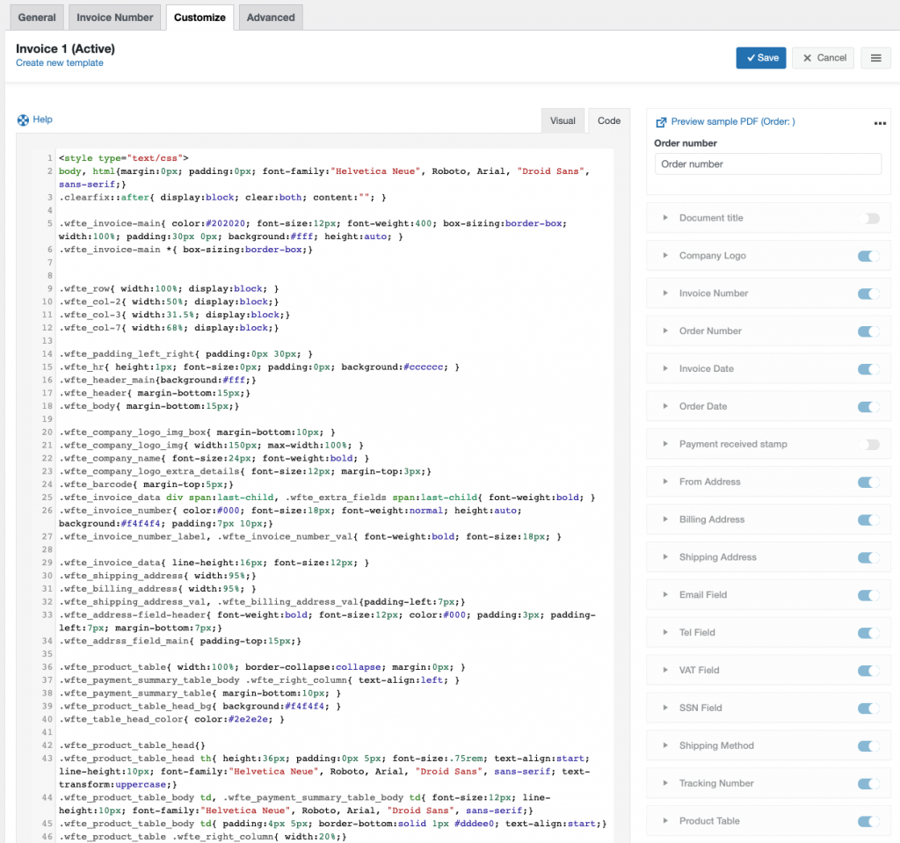Viewport: 900px width, 843px height.
Task: Expand the Invoice Date section arrow
Action: 665,368
